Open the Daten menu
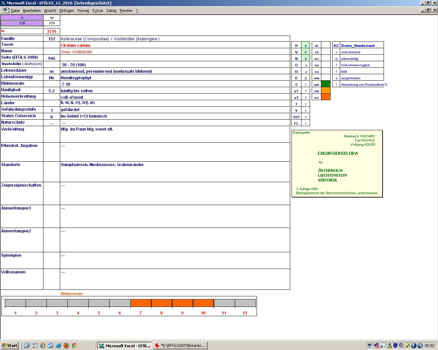 pyautogui.click(x=112, y=11)
